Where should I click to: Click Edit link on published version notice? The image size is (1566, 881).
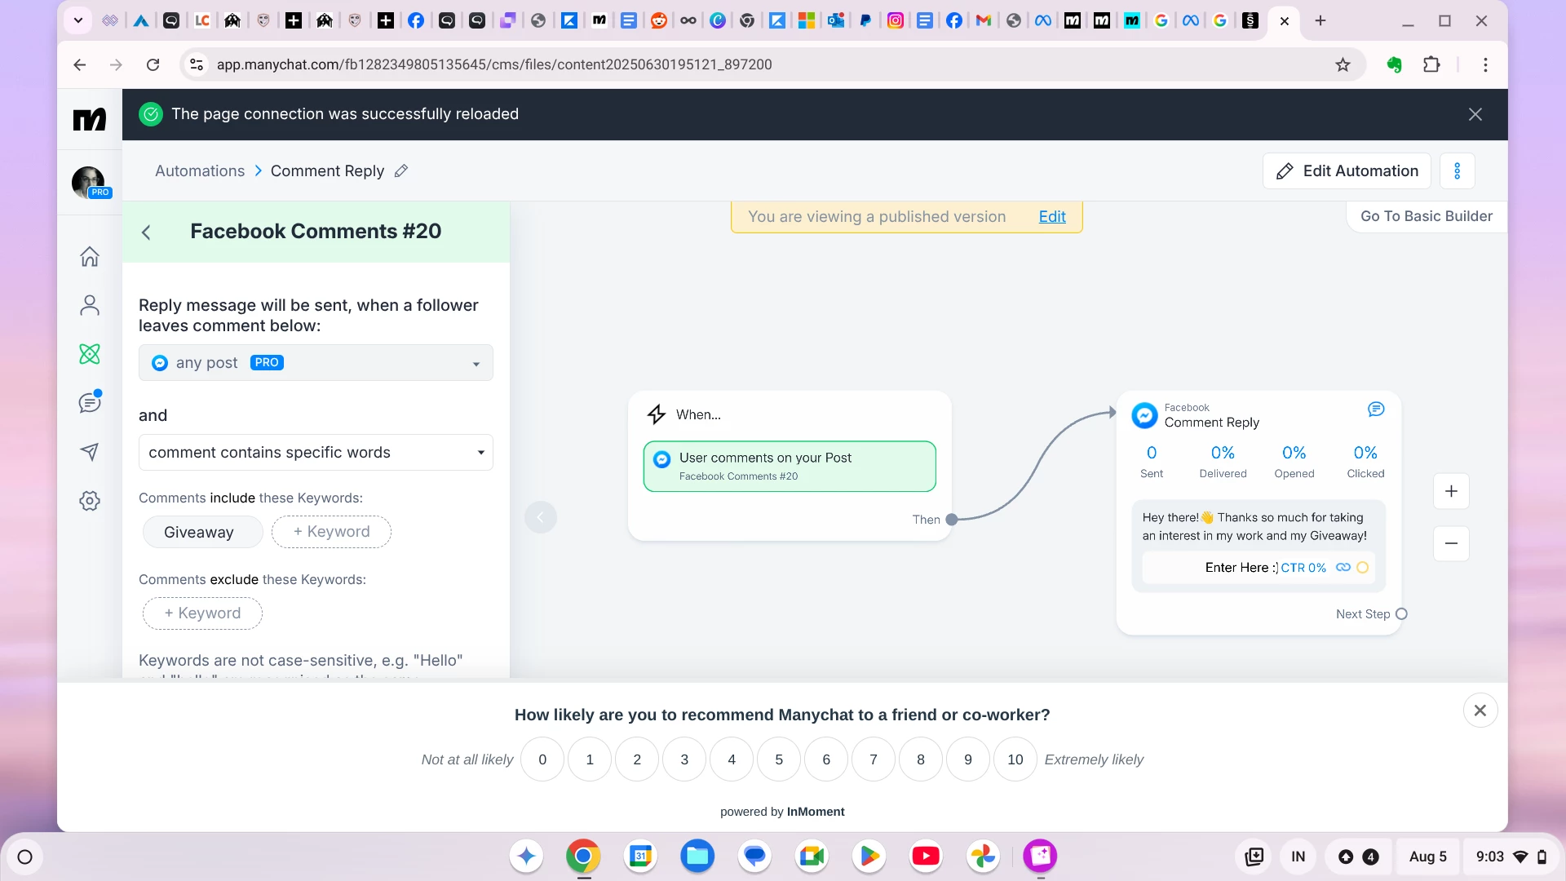click(x=1052, y=217)
